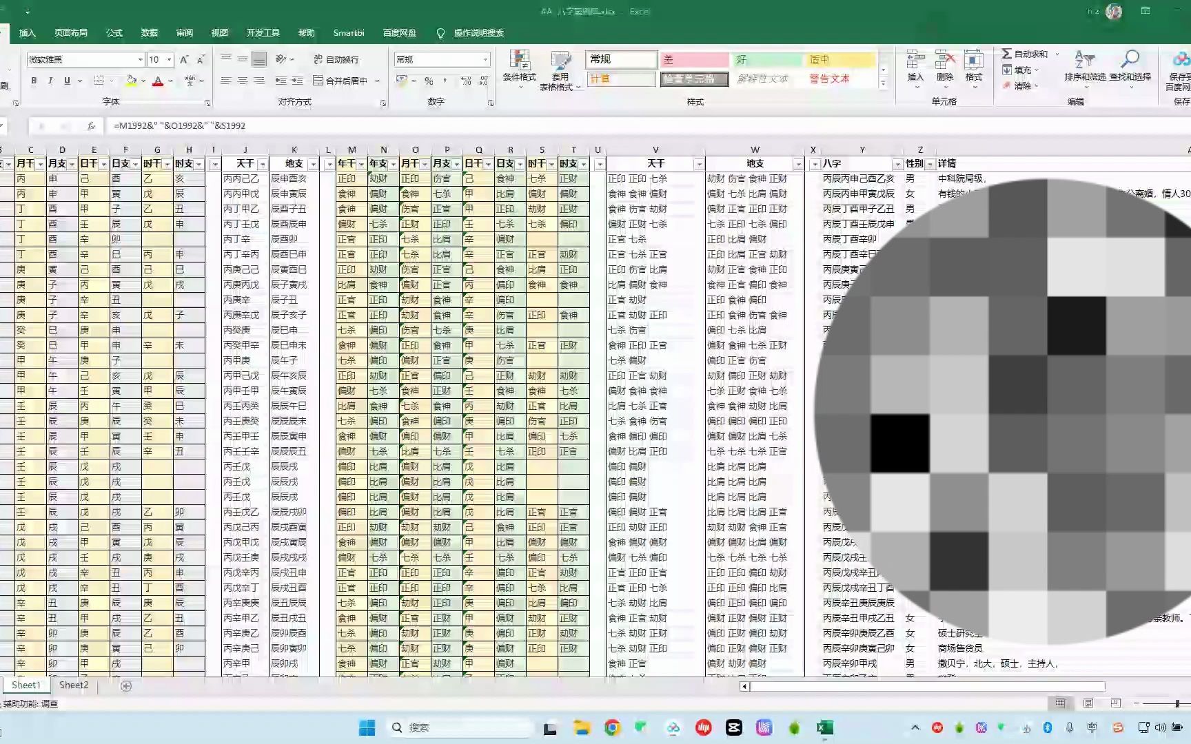The height and width of the screenshot is (744, 1191).
Task: Toggle underline formatting
Action: pyautogui.click(x=67, y=81)
